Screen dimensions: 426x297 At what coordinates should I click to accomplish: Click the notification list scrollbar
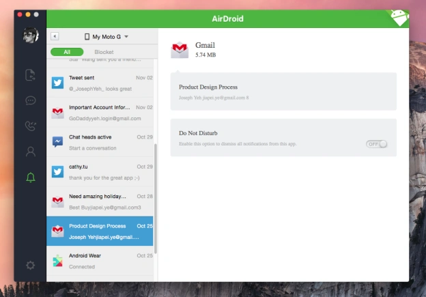(156, 199)
